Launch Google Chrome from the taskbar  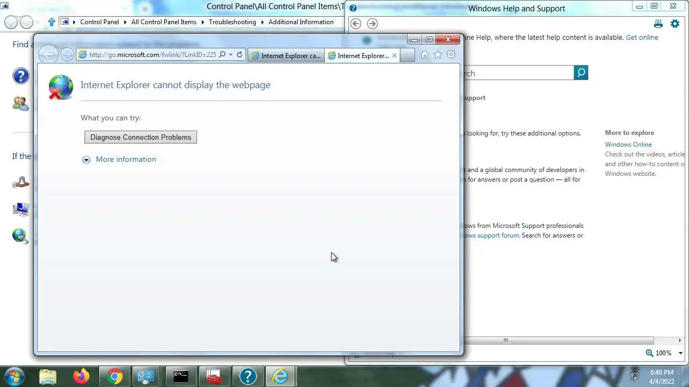tap(114, 376)
